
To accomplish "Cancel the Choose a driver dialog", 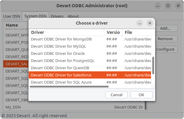I will [116, 95].
